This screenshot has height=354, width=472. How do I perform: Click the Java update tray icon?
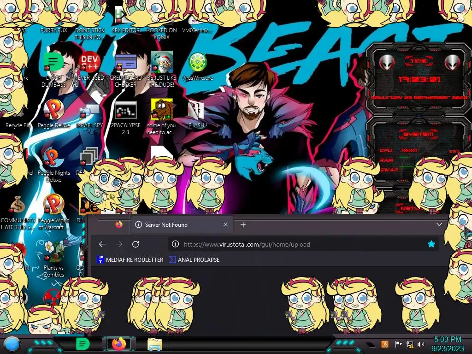point(385,344)
